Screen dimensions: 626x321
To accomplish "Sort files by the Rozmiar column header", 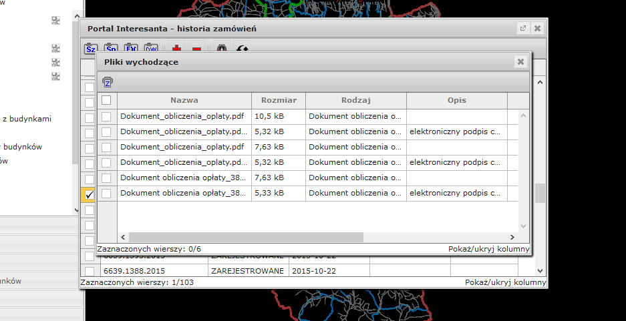I will 279,101.
